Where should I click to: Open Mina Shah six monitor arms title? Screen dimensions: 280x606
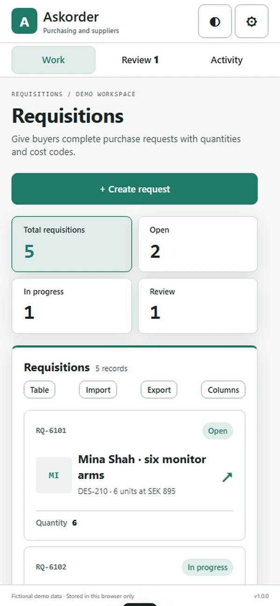pos(142,467)
